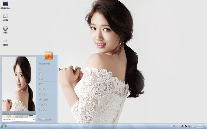
Task: Open Default Programs (默认程序) entry
Action: pos(43,105)
